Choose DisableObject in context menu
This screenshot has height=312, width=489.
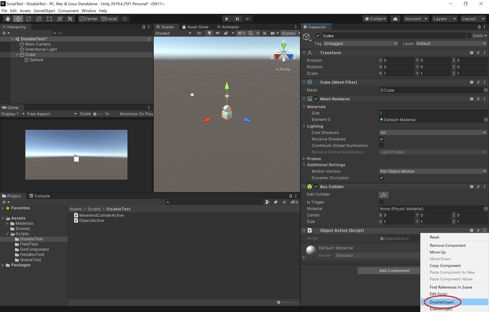click(442, 302)
